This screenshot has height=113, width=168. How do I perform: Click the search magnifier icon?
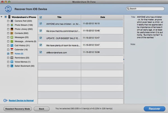[128, 9]
